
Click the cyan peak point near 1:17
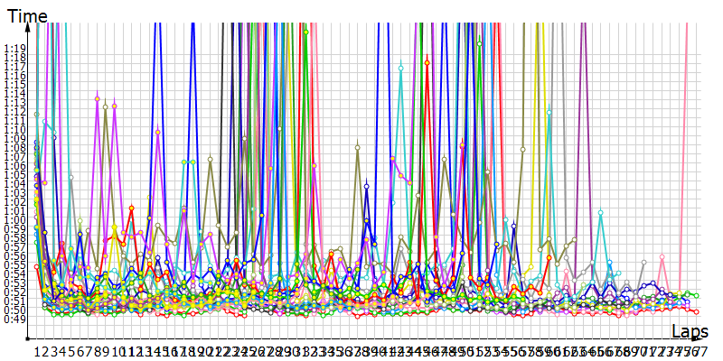click(x=401, y=67)
